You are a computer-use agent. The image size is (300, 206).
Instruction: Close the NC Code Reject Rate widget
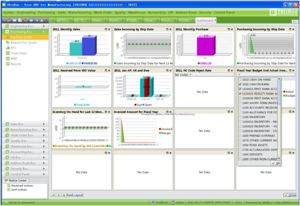point(232,70)
